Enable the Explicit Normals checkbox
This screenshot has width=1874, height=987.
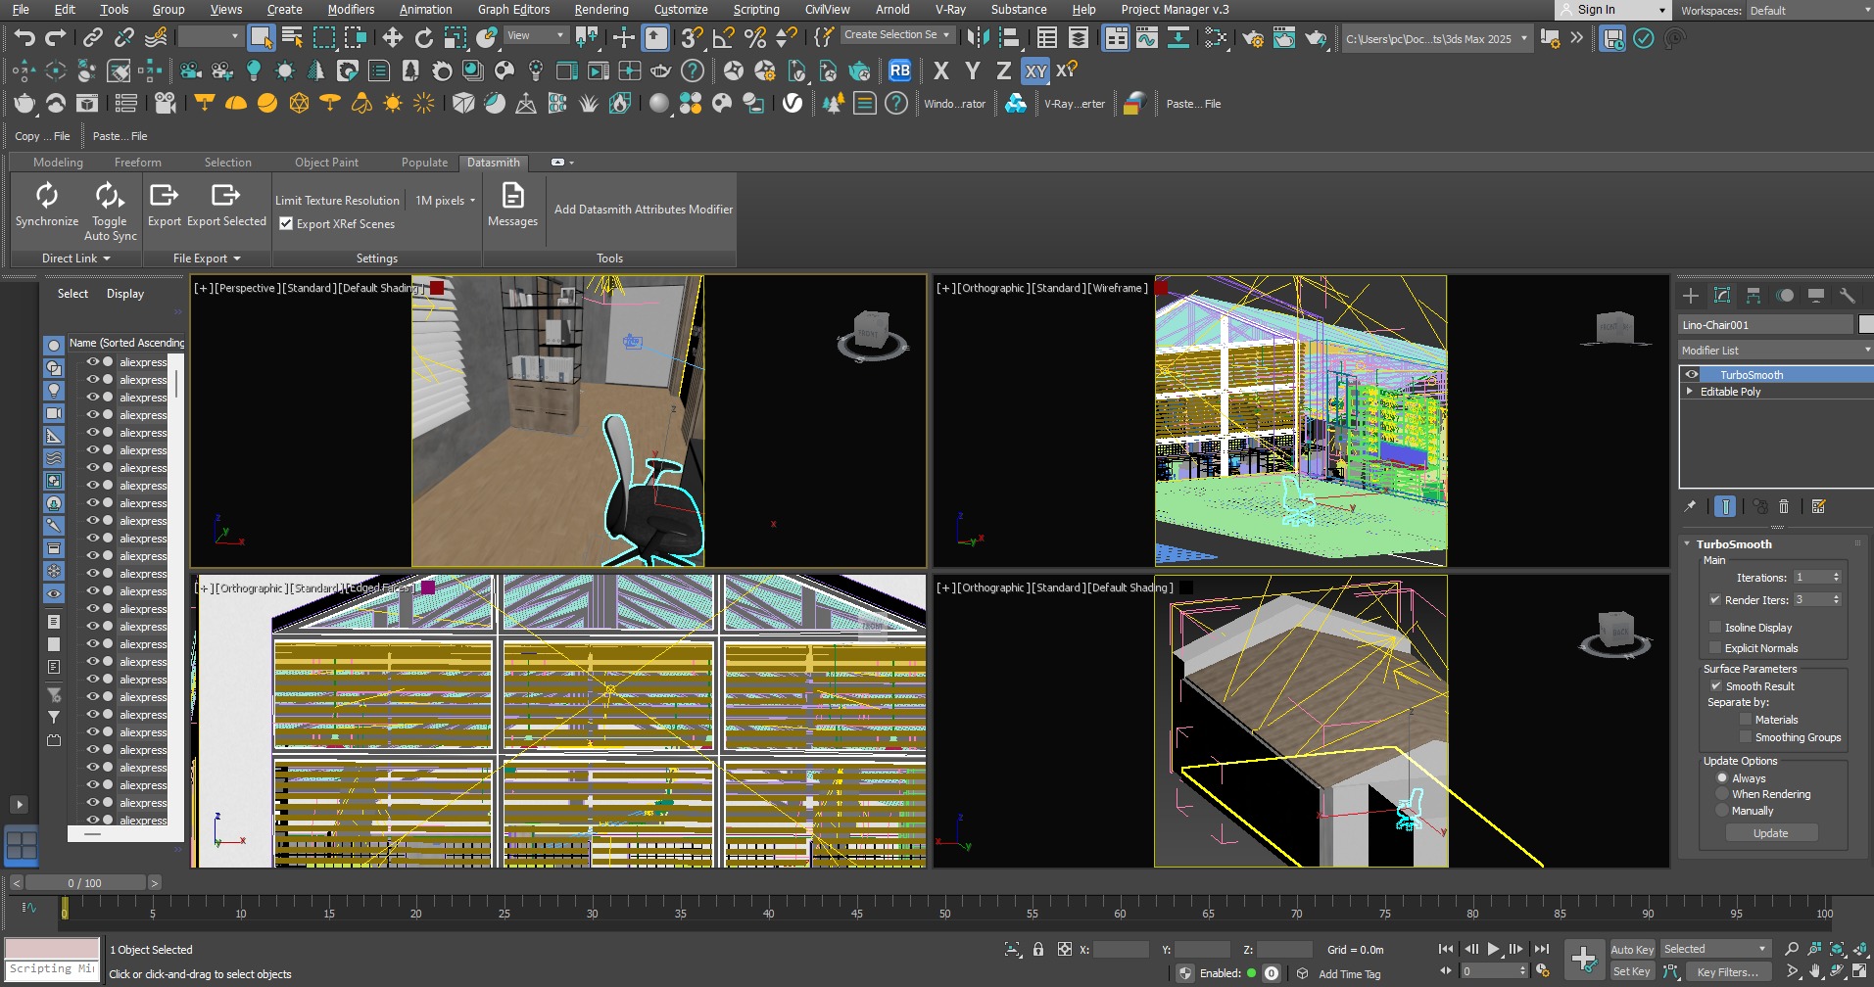pos(1715,647)
